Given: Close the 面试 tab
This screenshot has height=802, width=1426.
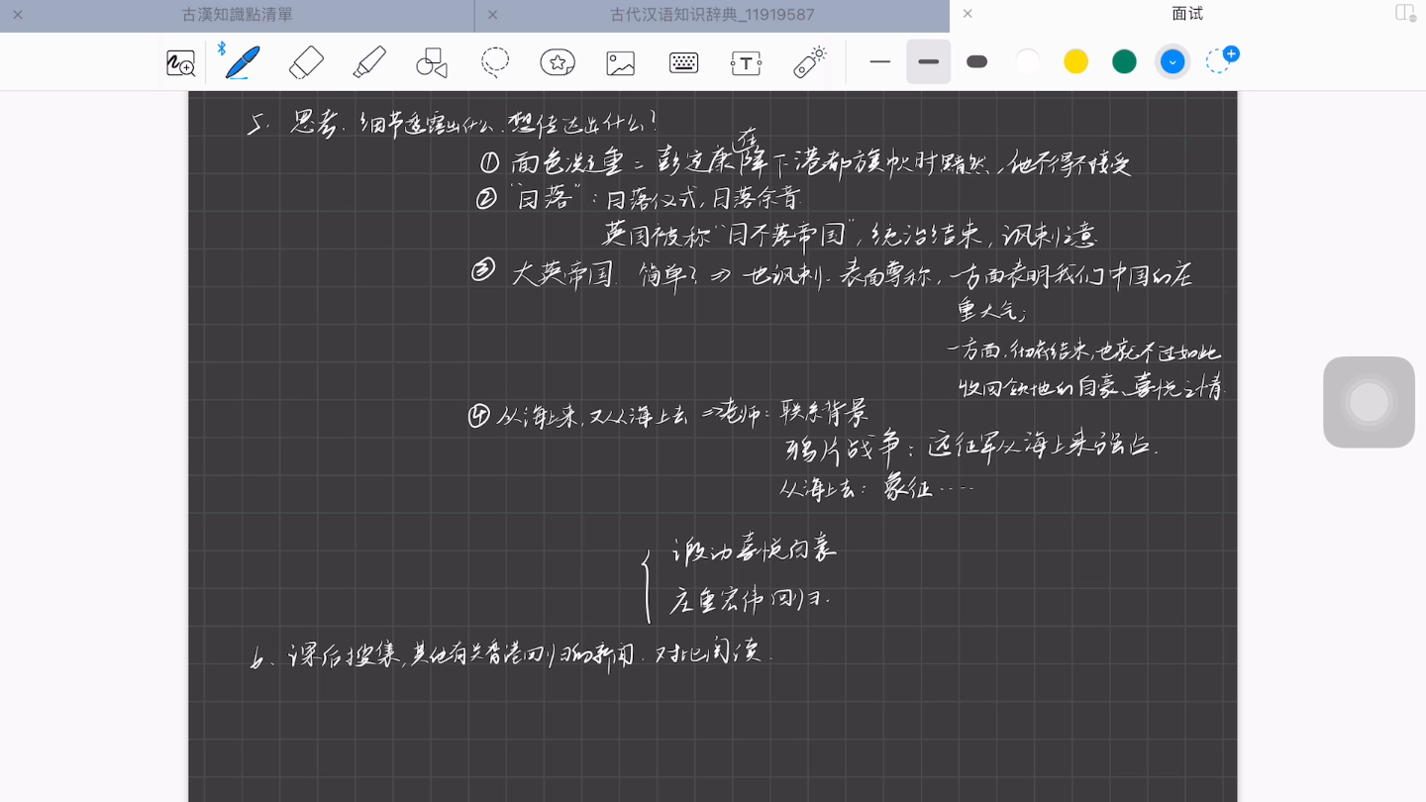Looking at the screenshot, I should (968, 14).
